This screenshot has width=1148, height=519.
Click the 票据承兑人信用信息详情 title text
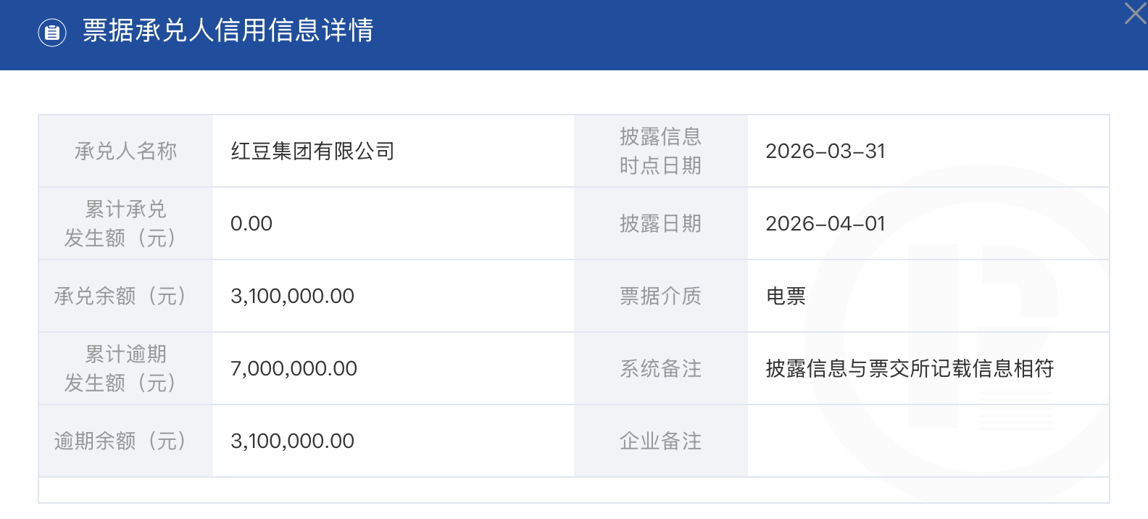[x=228, y=30]
